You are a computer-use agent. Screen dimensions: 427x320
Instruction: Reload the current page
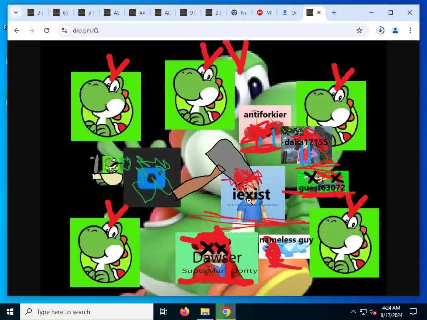tap(47, 30)
